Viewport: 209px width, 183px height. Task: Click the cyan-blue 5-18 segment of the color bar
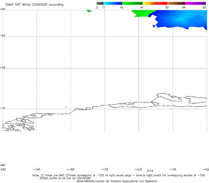pyautogui.click(x=113, y=3)
